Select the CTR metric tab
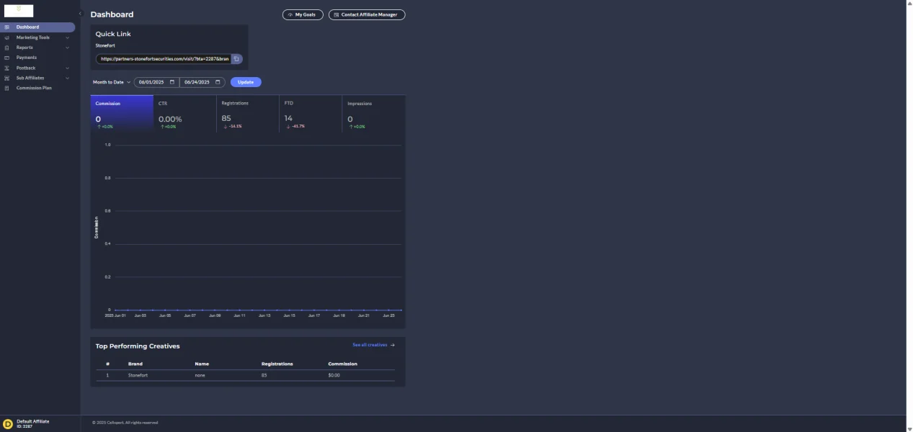The height and width of the screenshot is (432, 913). click(x=184, y=114)
